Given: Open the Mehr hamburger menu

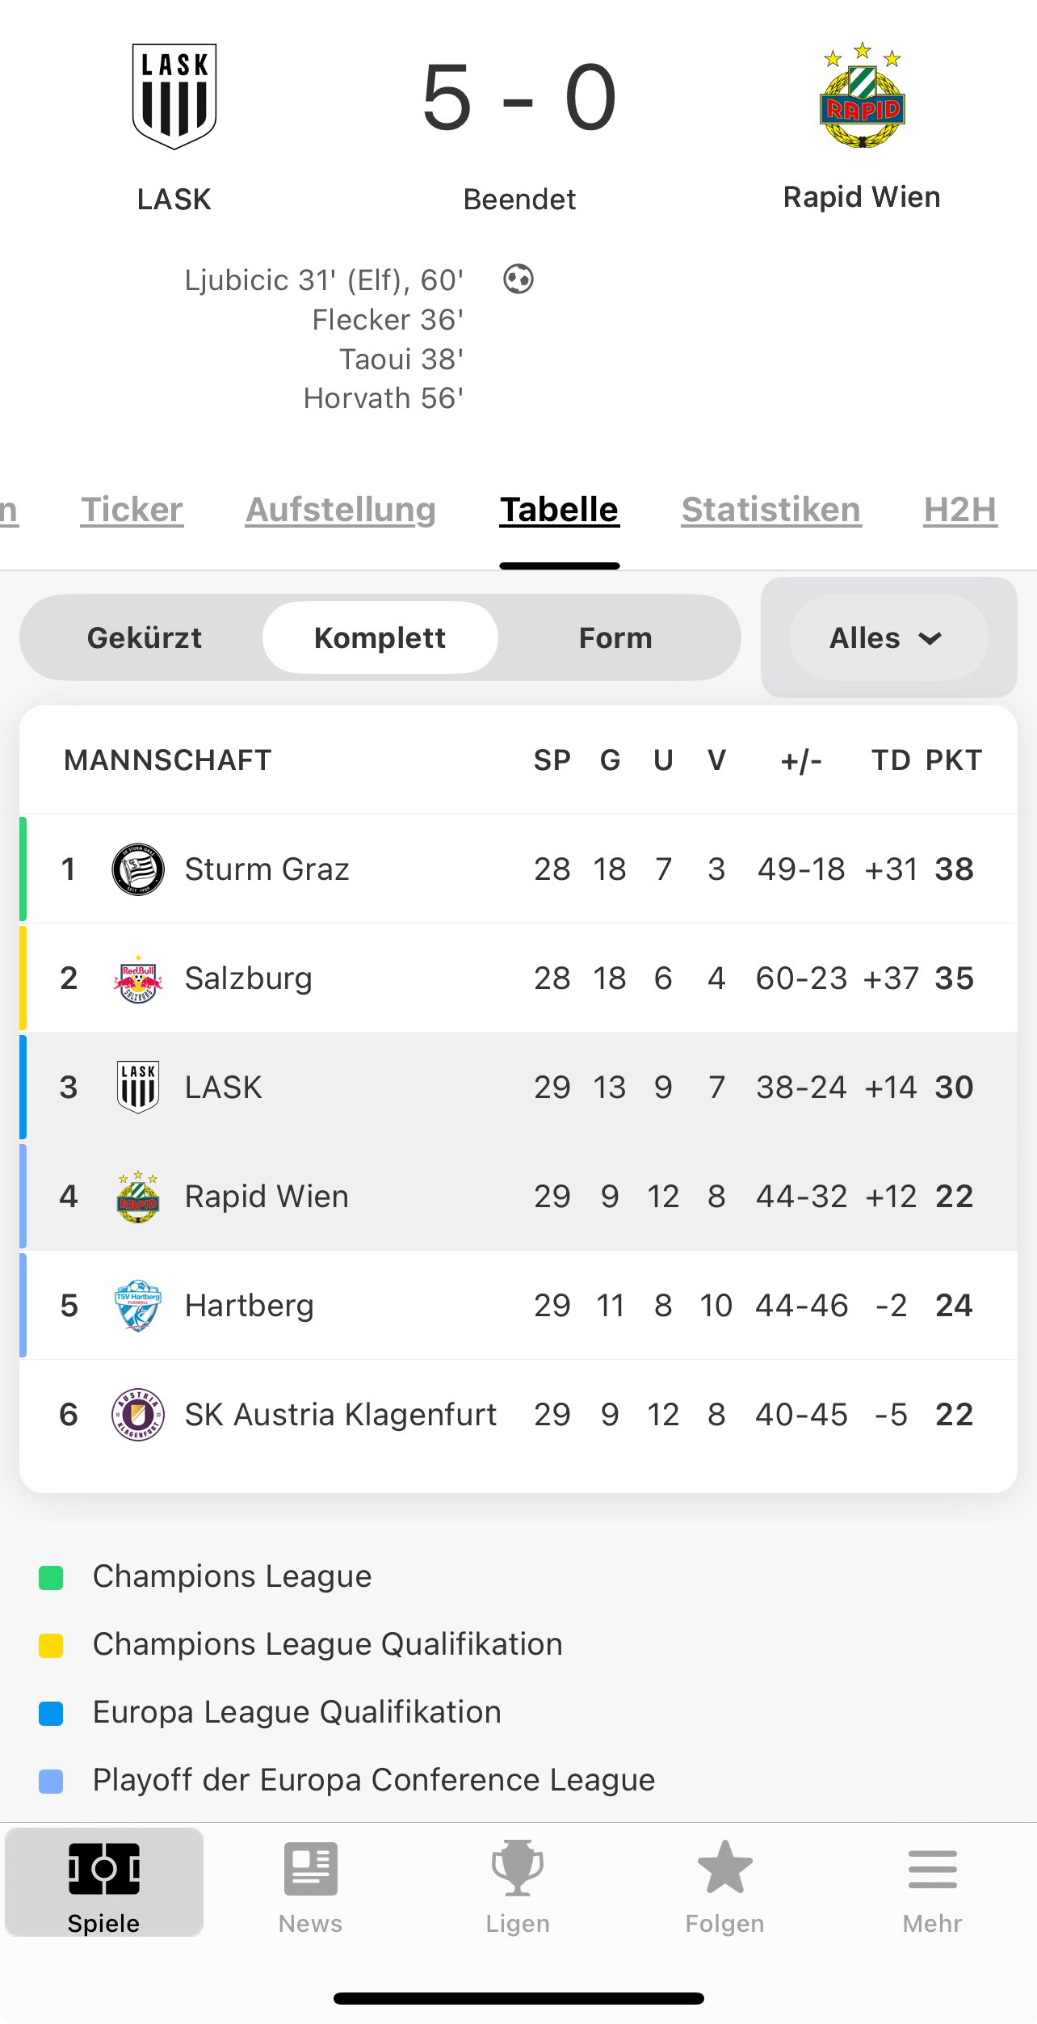Looking at the screenshot, I should [x=932, y=1868].
